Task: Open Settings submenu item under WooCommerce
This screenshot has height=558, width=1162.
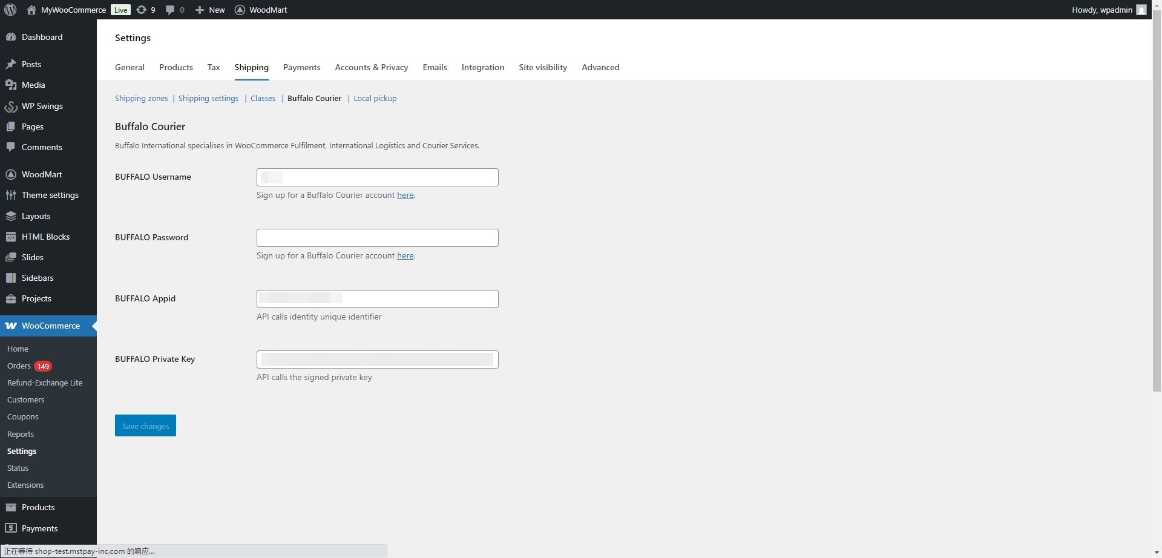Action: click(22, 451)
